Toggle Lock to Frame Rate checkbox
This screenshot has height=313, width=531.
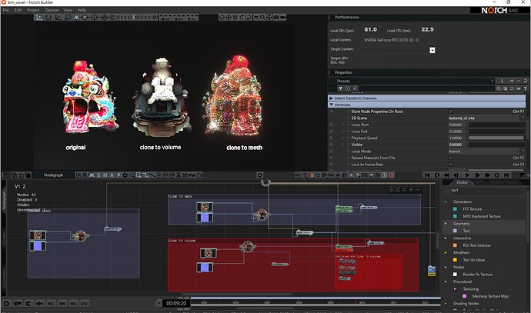(x=451, y=165)
